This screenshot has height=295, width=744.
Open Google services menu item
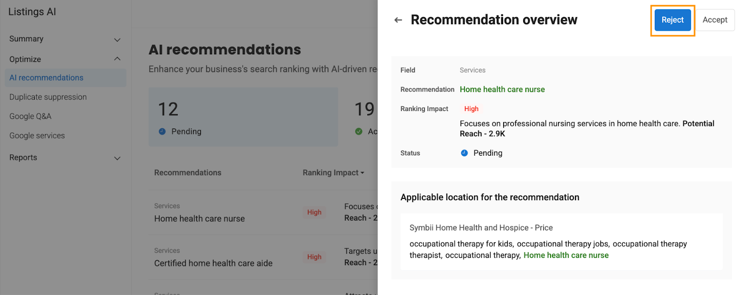click(x=37, y=136)
